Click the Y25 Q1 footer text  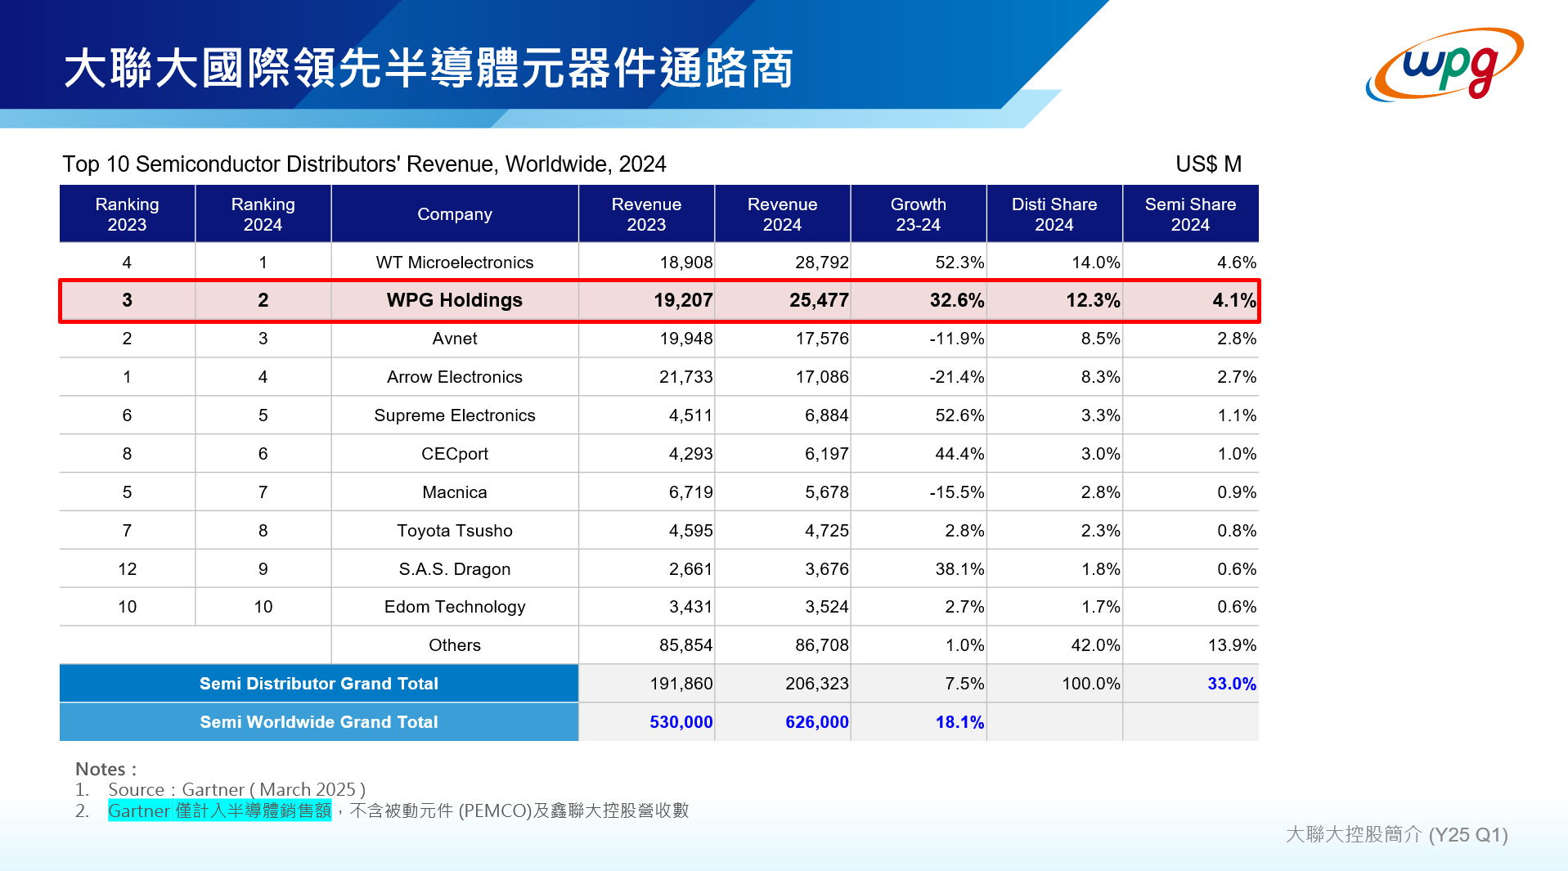[1396, 834]
